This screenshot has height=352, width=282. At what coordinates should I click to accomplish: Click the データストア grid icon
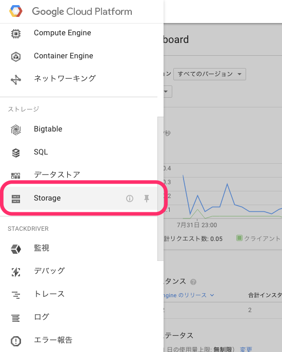point(16,175)
